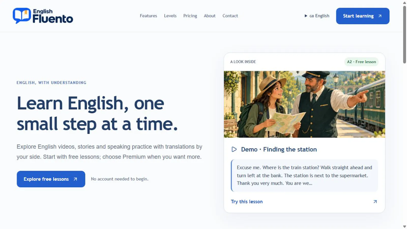Image resolution: width=407 pixels, height=229 pixels.
Task: Open the Contact page
Action: [x=230, y=16]
